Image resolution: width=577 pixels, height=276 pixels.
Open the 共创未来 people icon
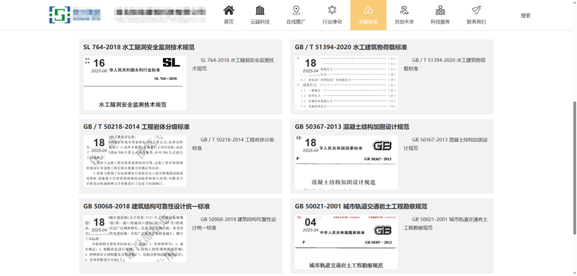click(x=405, y=10)
